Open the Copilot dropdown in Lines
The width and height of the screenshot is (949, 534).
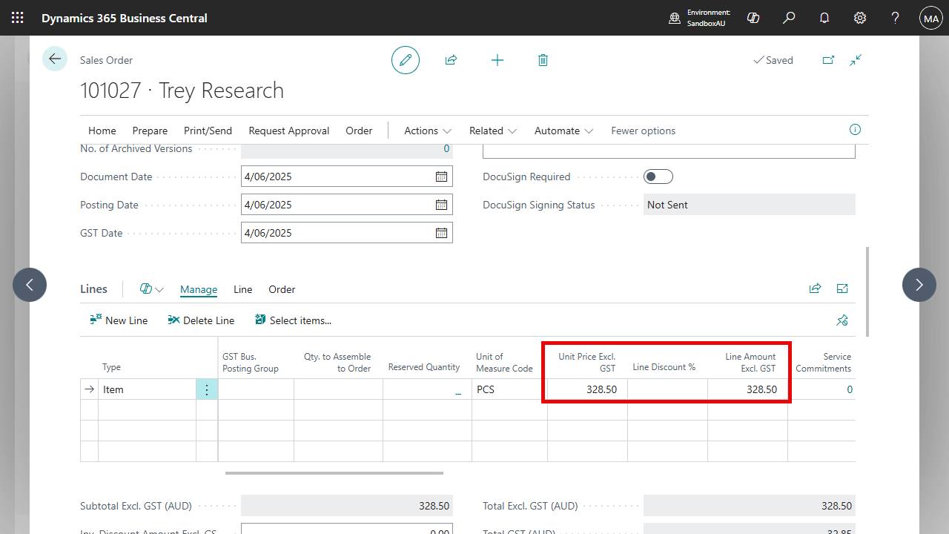click(x=151, y=289)
